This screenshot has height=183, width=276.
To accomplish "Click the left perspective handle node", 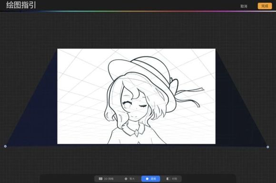I will pyautogui.click(x=5, y=146).
